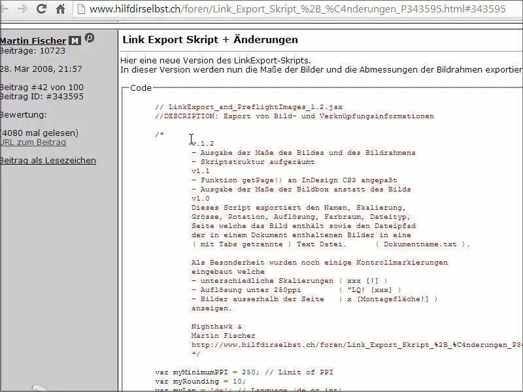Click the 'anzeigen.' line
Viewport: 523px width, 392px height.
211,308
